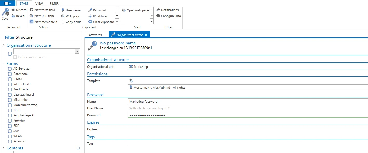368x153 pixels.
Task: Click the Save key icon
Action: pos(5,12)
